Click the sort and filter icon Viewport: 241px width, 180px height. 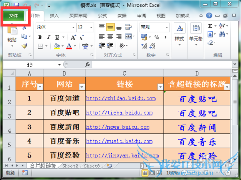(x=222, y=26)
